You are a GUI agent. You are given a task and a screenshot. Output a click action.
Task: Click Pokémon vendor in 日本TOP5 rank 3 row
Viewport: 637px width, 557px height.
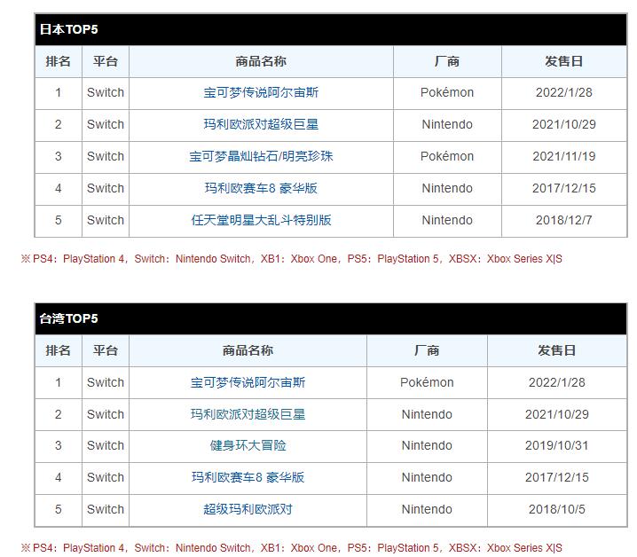447,156
